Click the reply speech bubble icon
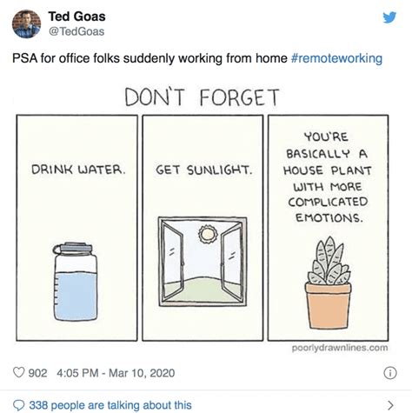412x413 pixels. (19, 405)
